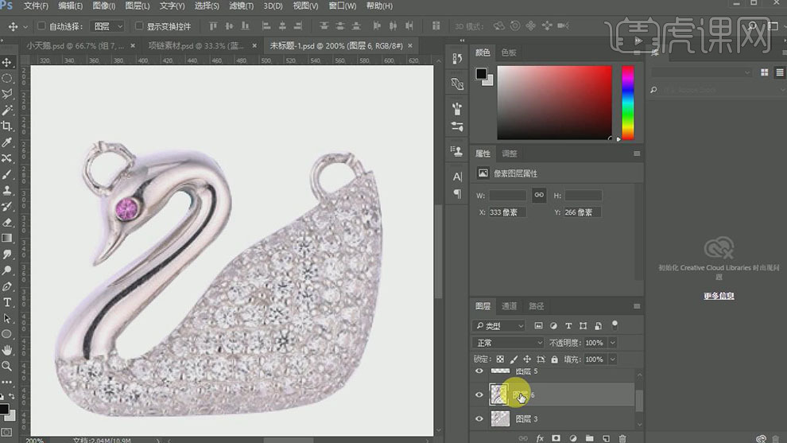Add a layer style with fx button

(x=540, y=438)
